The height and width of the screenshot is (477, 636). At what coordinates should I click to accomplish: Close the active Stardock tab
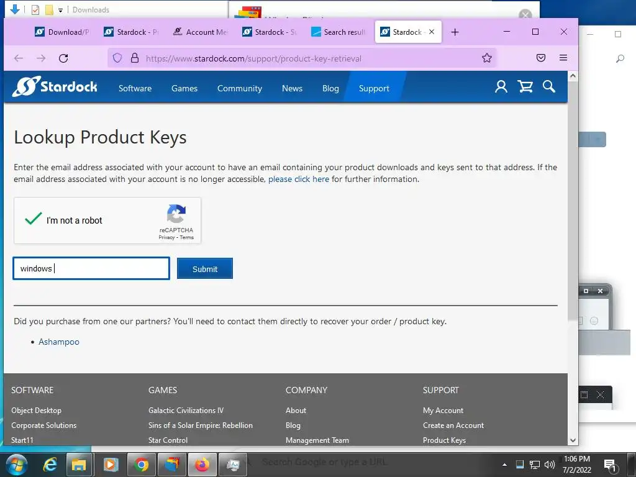point(432,32)
